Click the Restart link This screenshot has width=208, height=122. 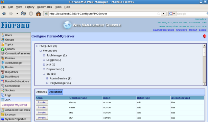193,30
